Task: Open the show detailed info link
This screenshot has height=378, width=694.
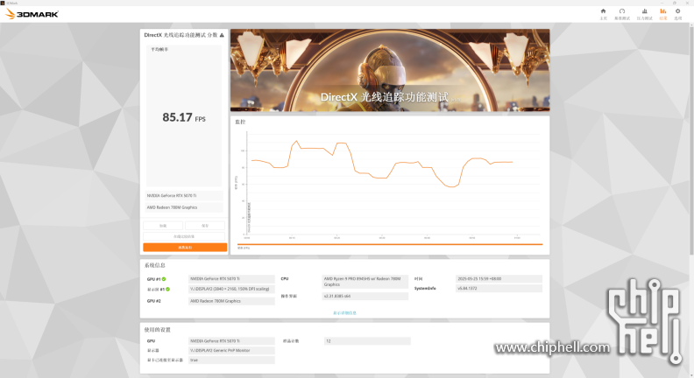Action: tap(344, 312)
